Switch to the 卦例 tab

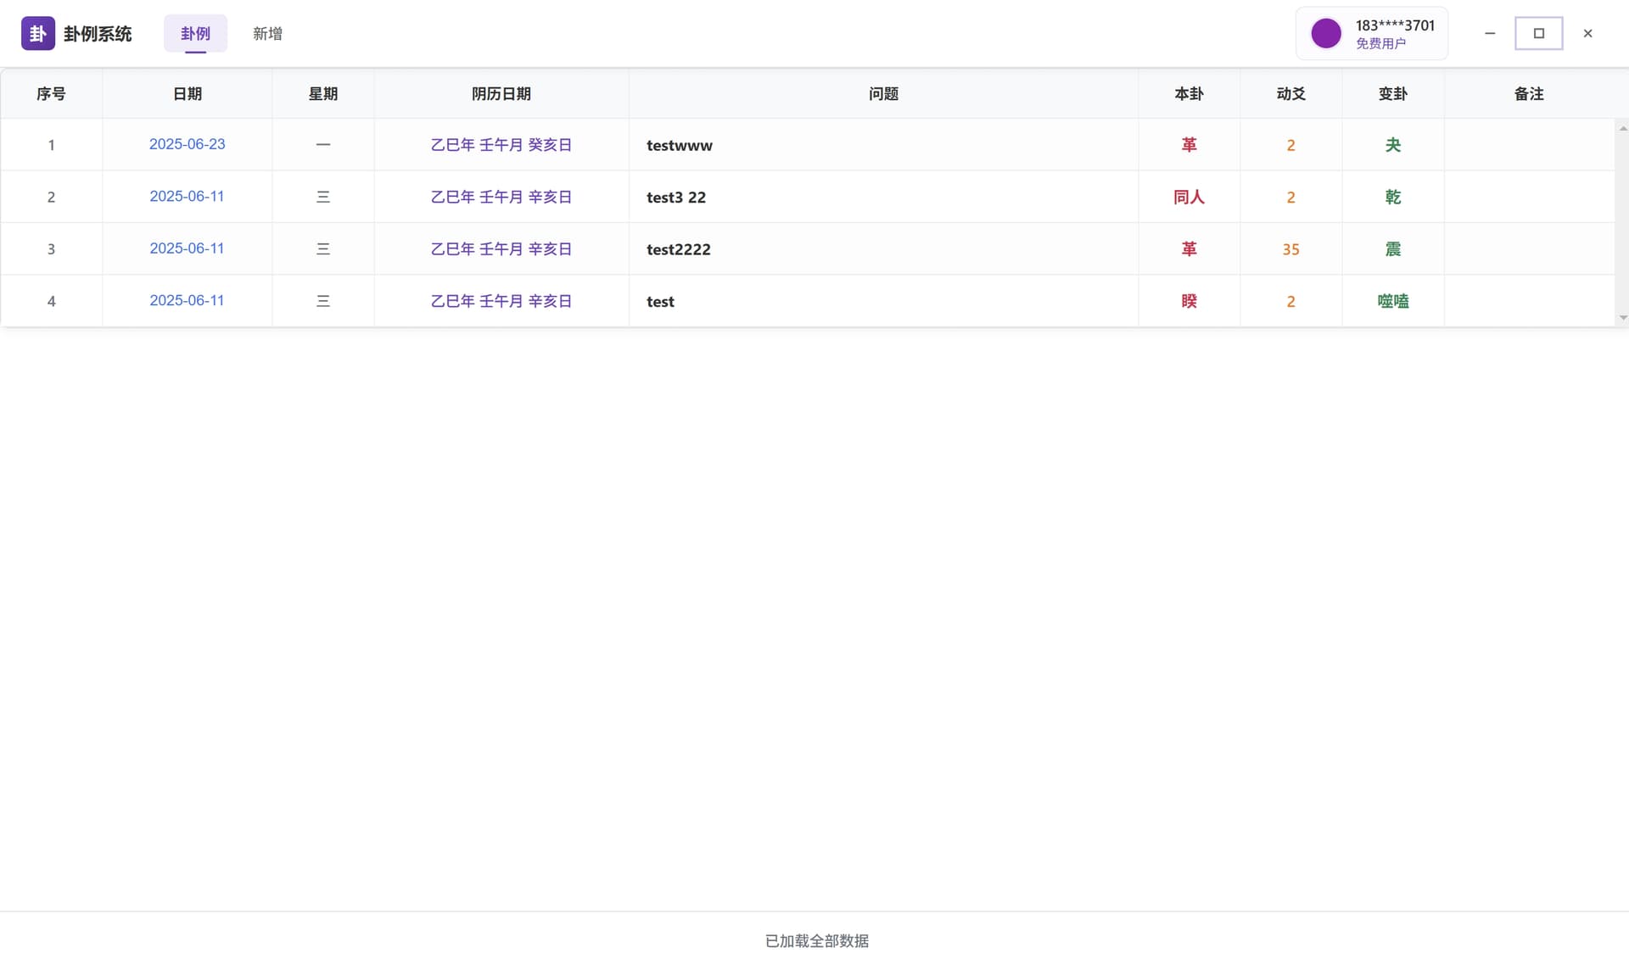click(195, 33)
